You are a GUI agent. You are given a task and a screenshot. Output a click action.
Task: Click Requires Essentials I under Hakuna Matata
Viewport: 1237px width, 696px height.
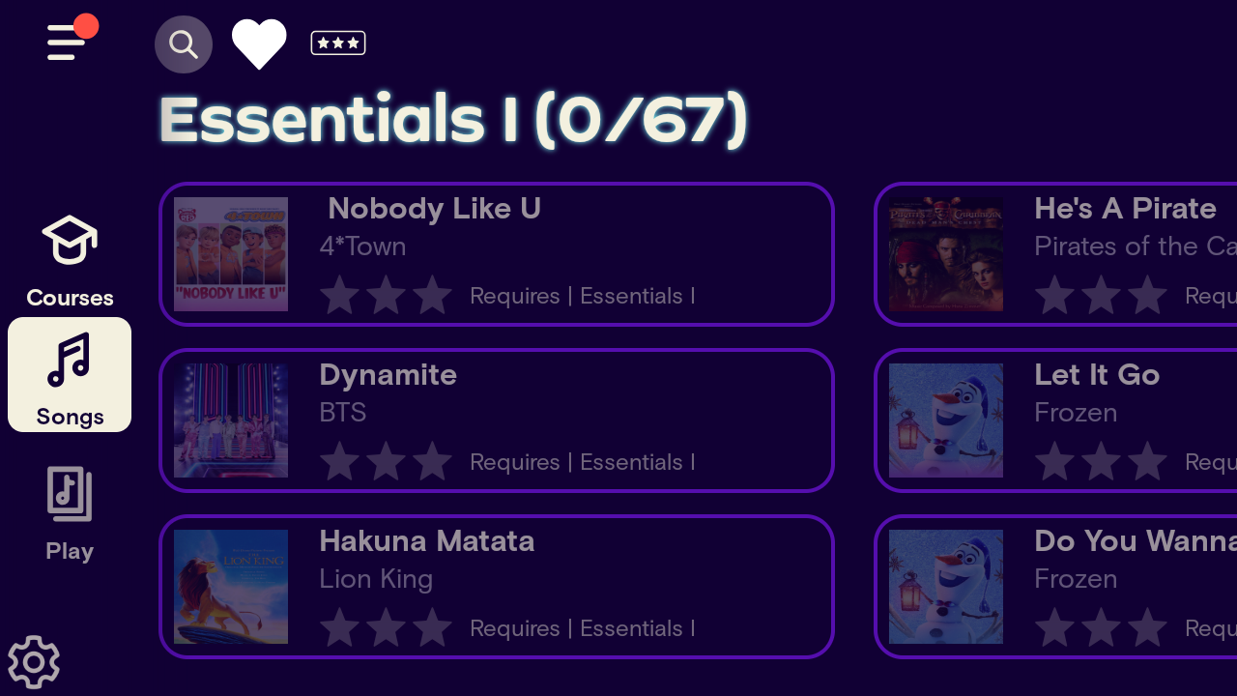[x=583, y=628]
